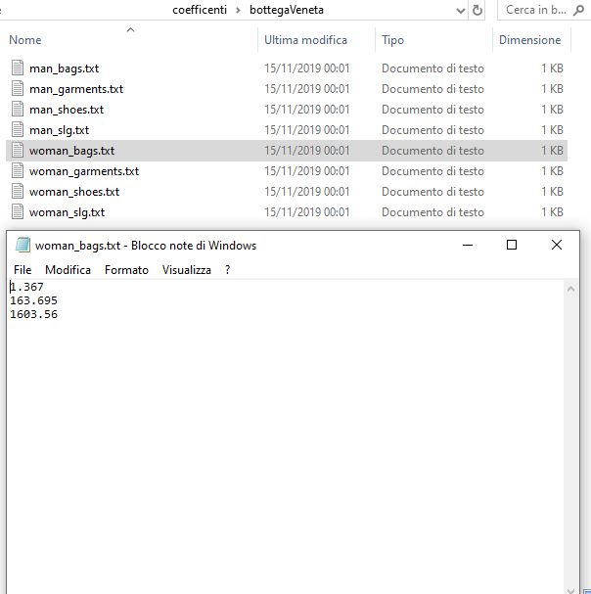Click the man_shoes.txt file icon

[18, 110]
